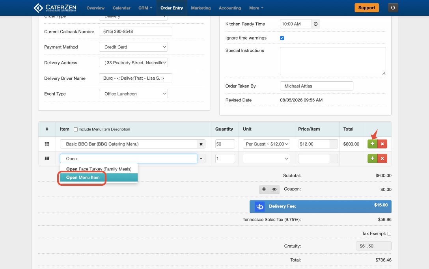
Task: Add a row after Basic BBQ Bar
Action: point(372,144)
